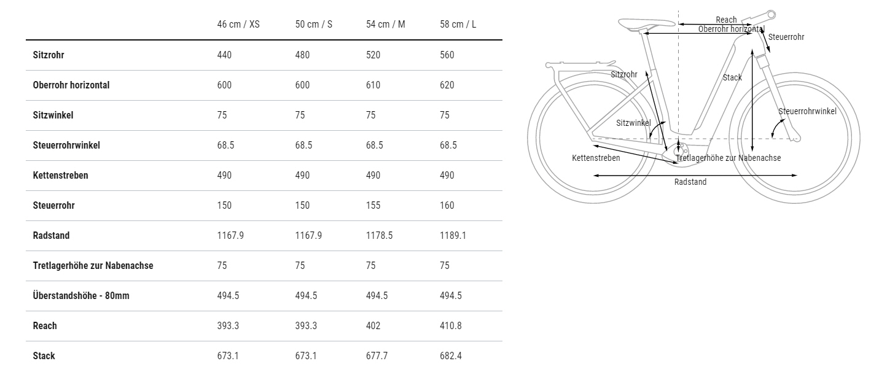Image resolution: width=871 pixels, height=385 pixels.
Task: Click the 54 cm / M size header
Action: coord(386,25)
